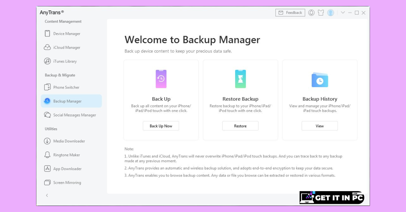Click the iCloud Manager cloud icon
The width and height of the screenshot is (406, 212).
47,47
